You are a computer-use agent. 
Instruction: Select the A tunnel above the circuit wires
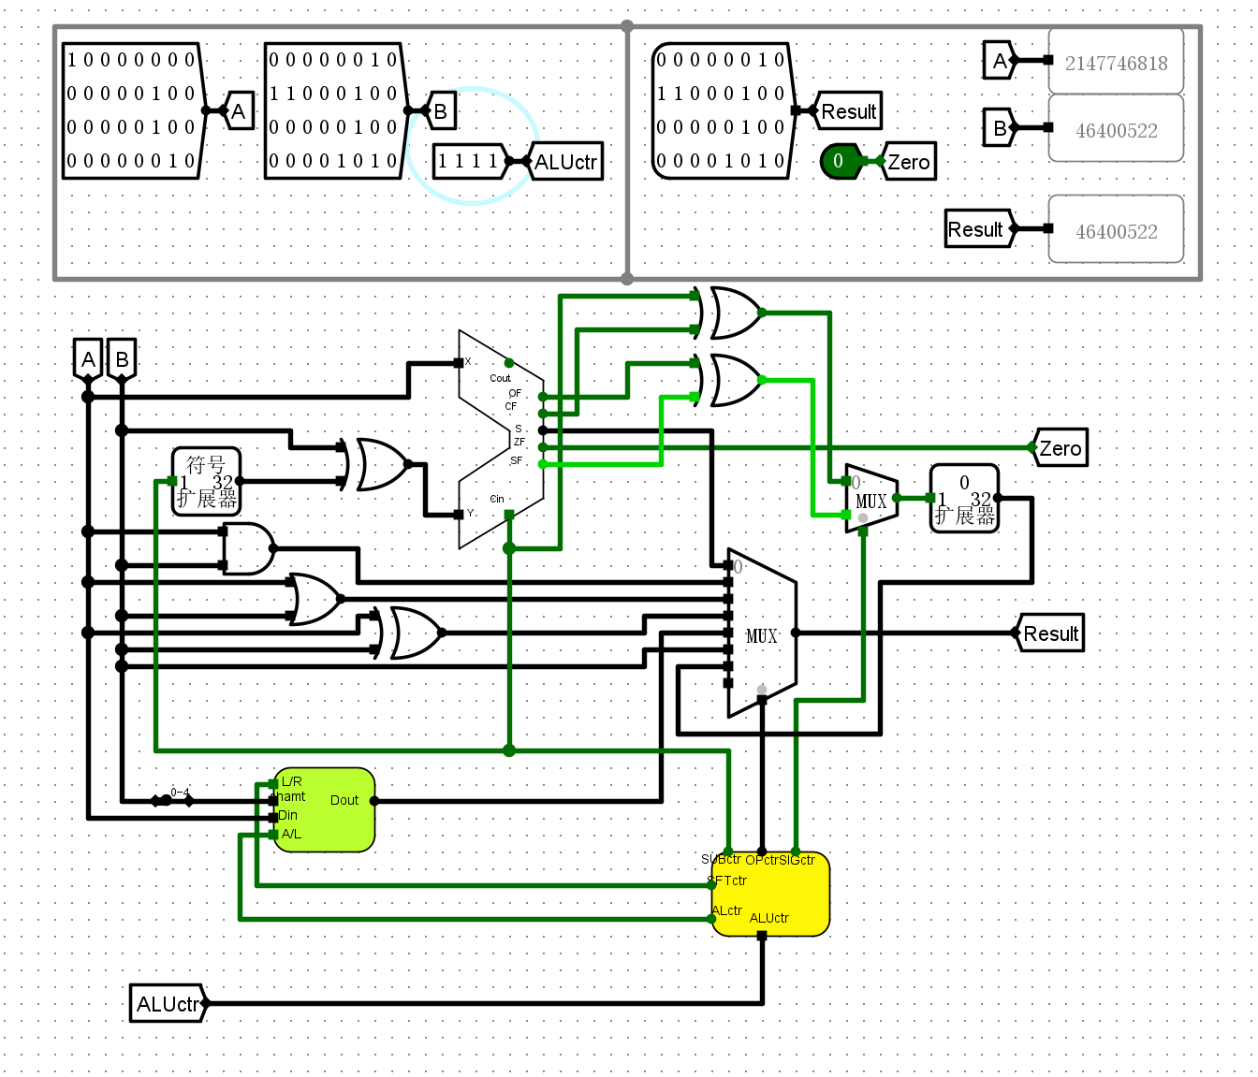[x=88, y=359]
